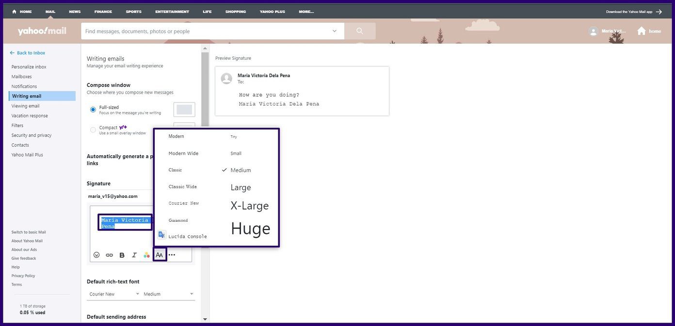Click the Give feedback link

23,259
